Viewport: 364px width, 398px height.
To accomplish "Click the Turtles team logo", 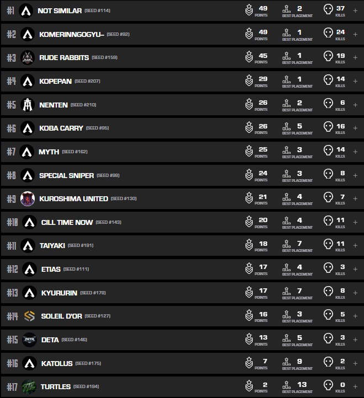I will 29,387.
